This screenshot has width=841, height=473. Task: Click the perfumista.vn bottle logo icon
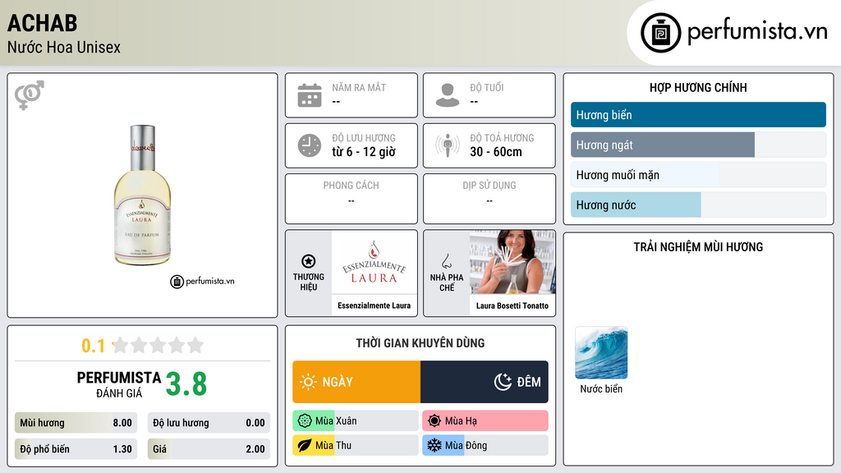coord(661,33)
